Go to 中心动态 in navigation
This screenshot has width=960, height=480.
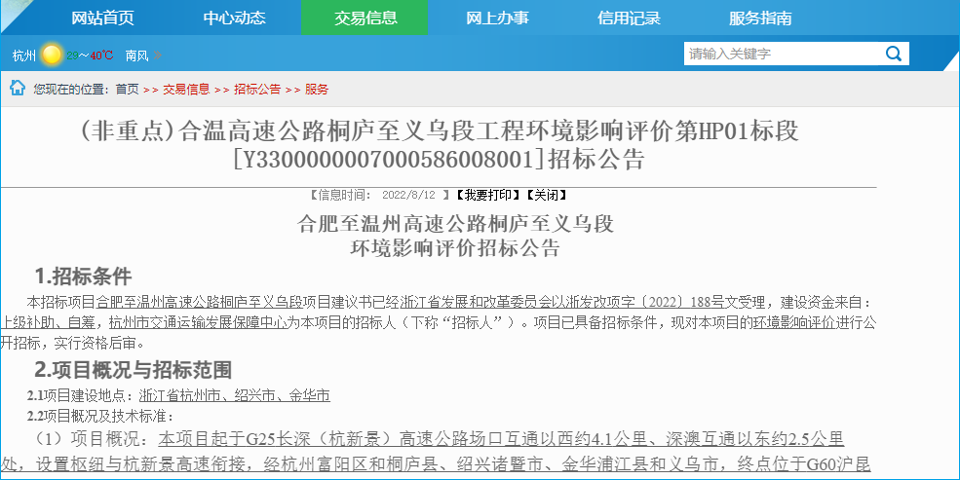[234, 18]
